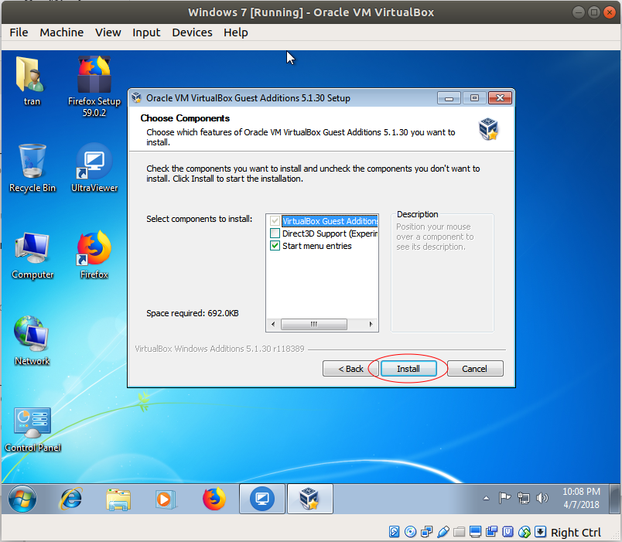Viewport: 622px width, 542px height.
Task: Click the component list horizontal scrollbar thumb
Action: pyautogui.click(x=314, y=324)
